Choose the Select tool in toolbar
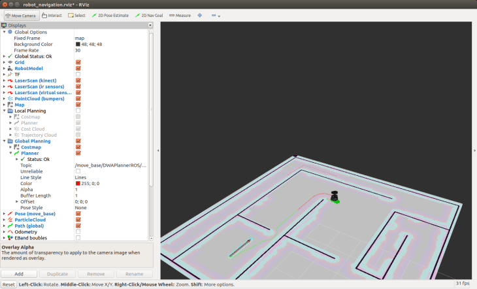This screenshot has width=477, height=289. (x=77, y=15)
